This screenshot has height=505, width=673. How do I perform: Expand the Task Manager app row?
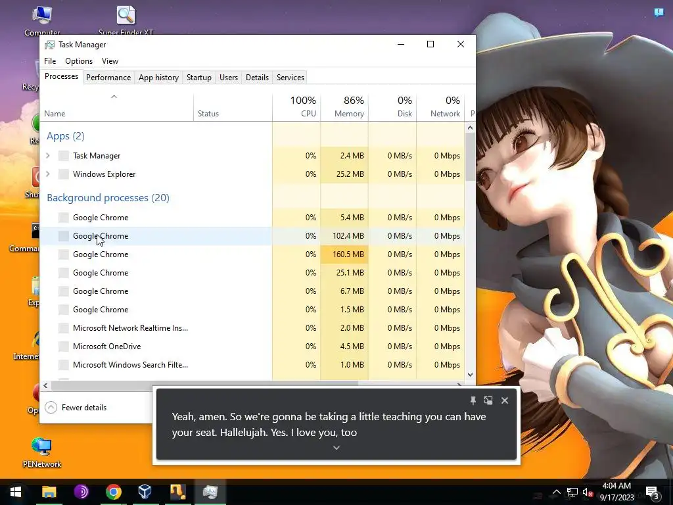pos(48,155)
